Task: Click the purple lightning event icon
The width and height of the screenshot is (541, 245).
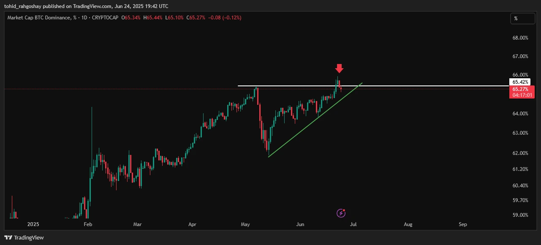Action: pyautogui.click(x=341, y=213)
